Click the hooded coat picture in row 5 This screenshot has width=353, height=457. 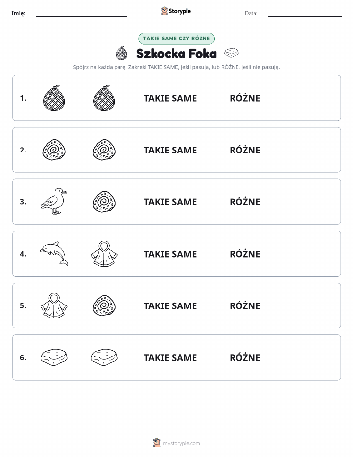54,305
